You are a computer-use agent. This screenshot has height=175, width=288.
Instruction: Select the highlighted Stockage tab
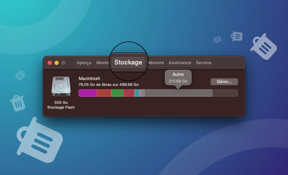pyautogui.click(x=128, y=62)
